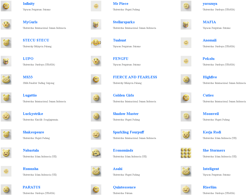Click the STECU STECU team name
The image size is (250, 196).
[x=36, y=40]
